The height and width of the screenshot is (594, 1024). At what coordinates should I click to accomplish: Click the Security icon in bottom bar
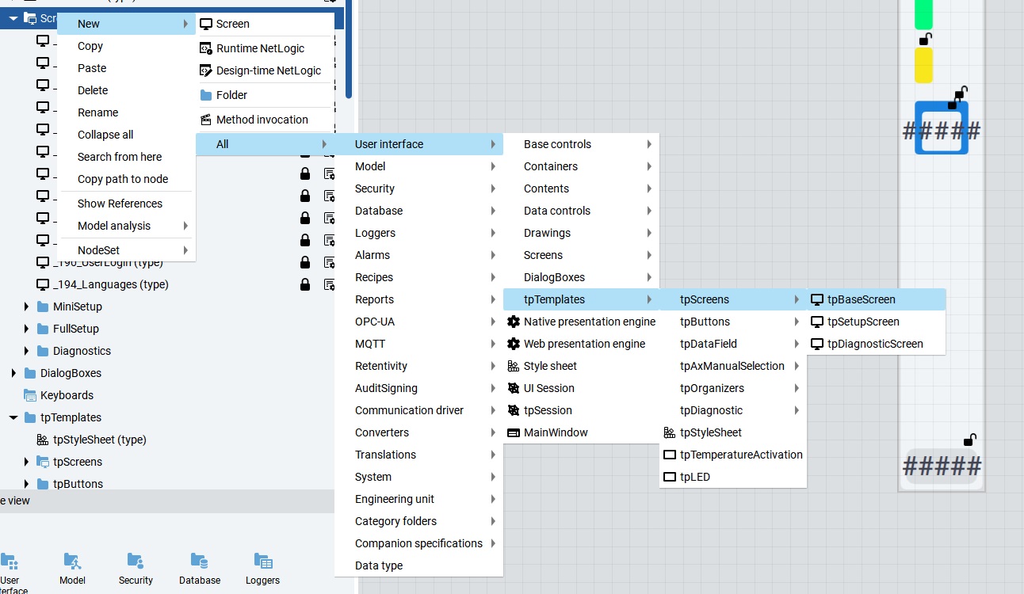(136, 562)
